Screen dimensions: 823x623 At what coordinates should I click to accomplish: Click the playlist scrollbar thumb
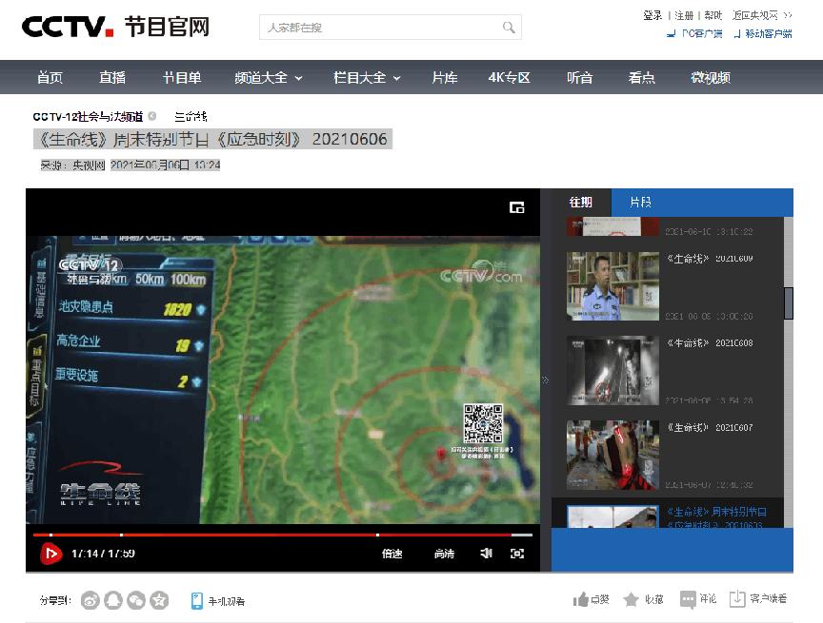(789, 302)
